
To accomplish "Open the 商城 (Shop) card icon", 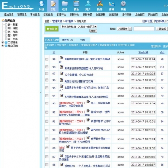I will pyautogui.click(x=111, y=6).
